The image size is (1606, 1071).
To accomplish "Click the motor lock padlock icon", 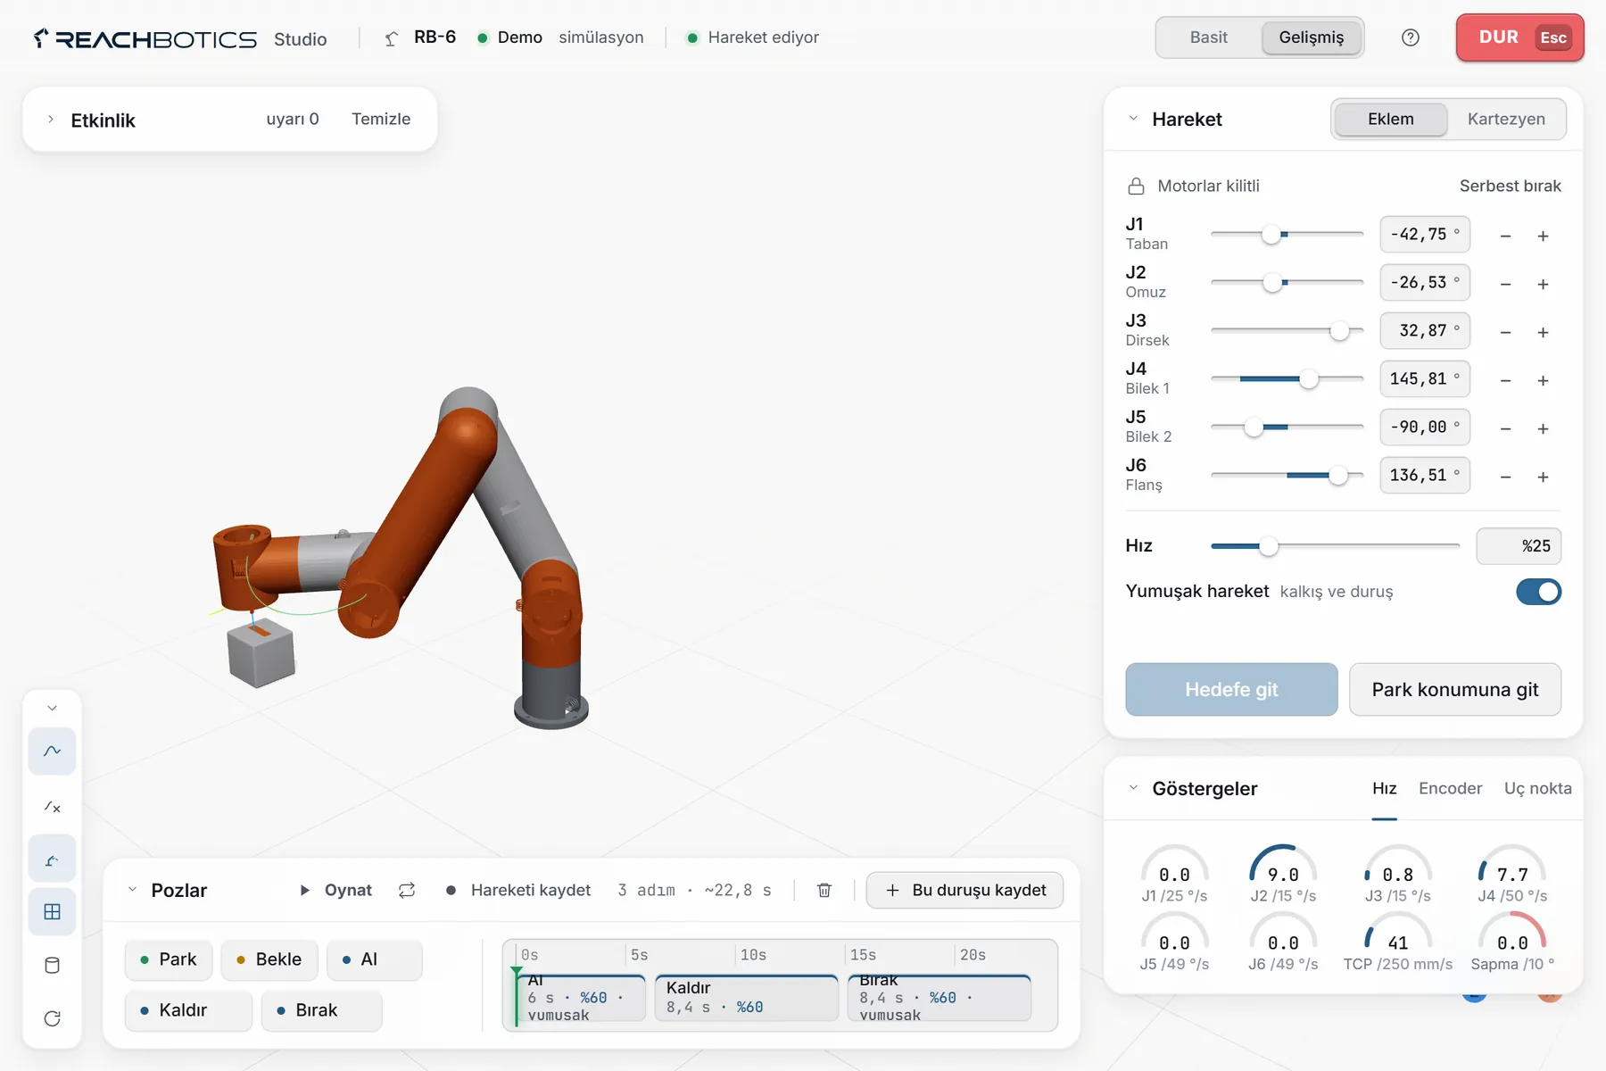I will [x=1136, y=186].
